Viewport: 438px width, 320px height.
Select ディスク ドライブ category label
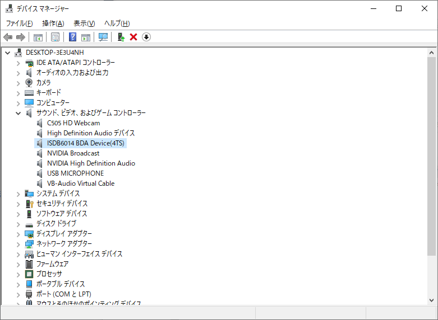click(56, 224)
